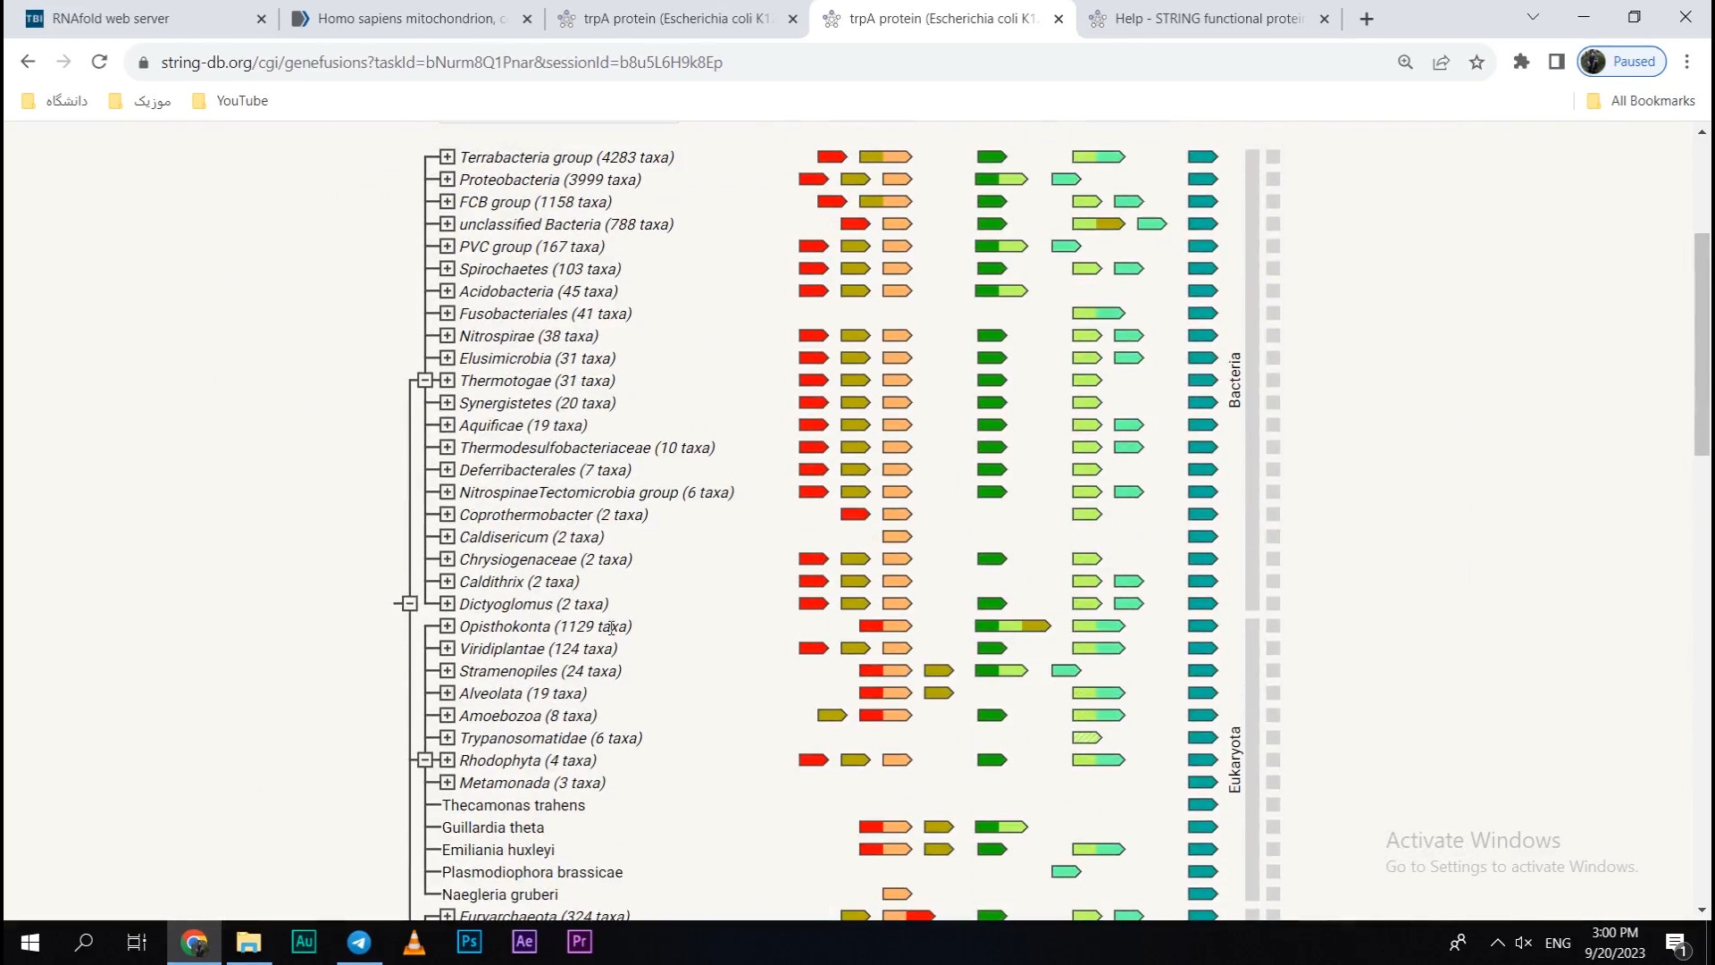Viewport: 1715px width, 965px height.
Task: Expand the Opisthokonta taxa node
Action: 448,626
